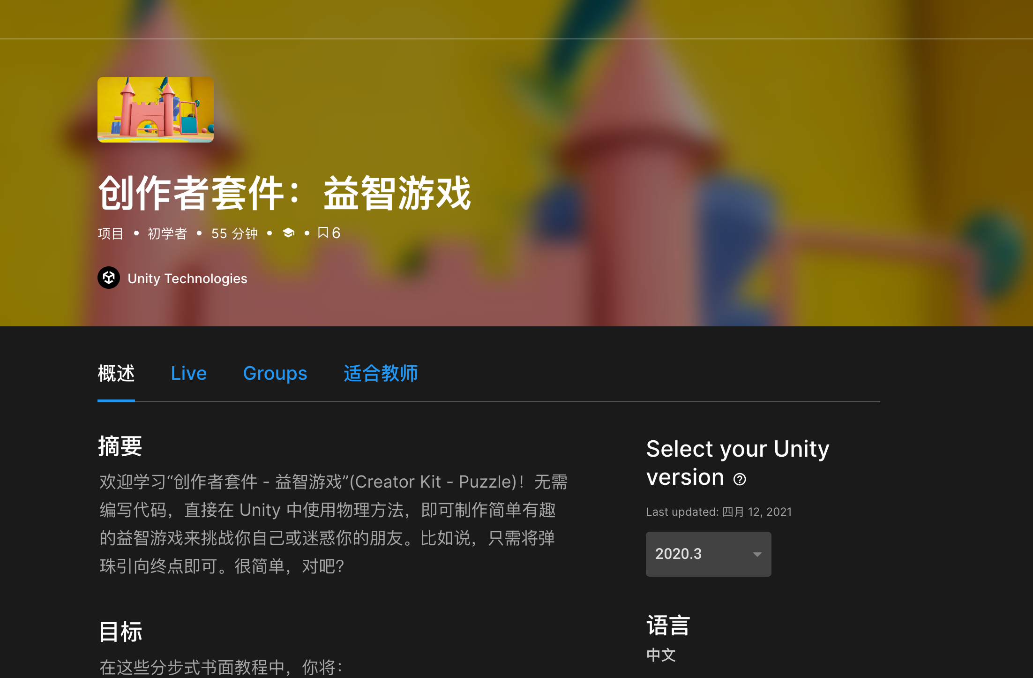The width and height of the screenshot is (1033, 678).
Task: Click the 项目 type label
Action: click(x=111, y=233)
